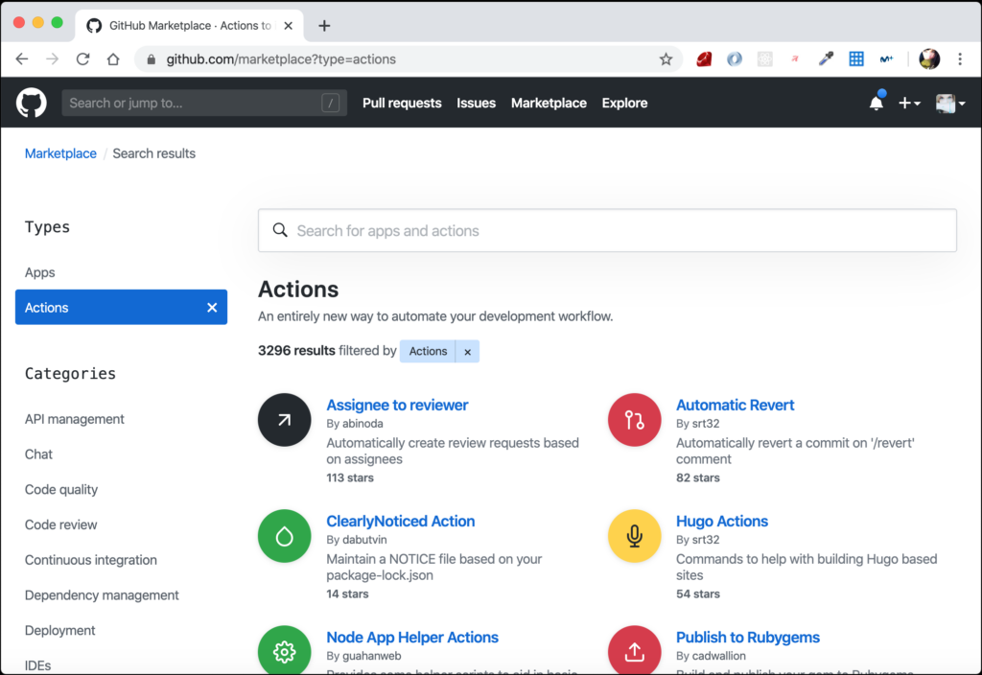Remove the Actions type filter in sidebar
The height and width of the screenshot is (675, 982).
click(x=212, y=308)
